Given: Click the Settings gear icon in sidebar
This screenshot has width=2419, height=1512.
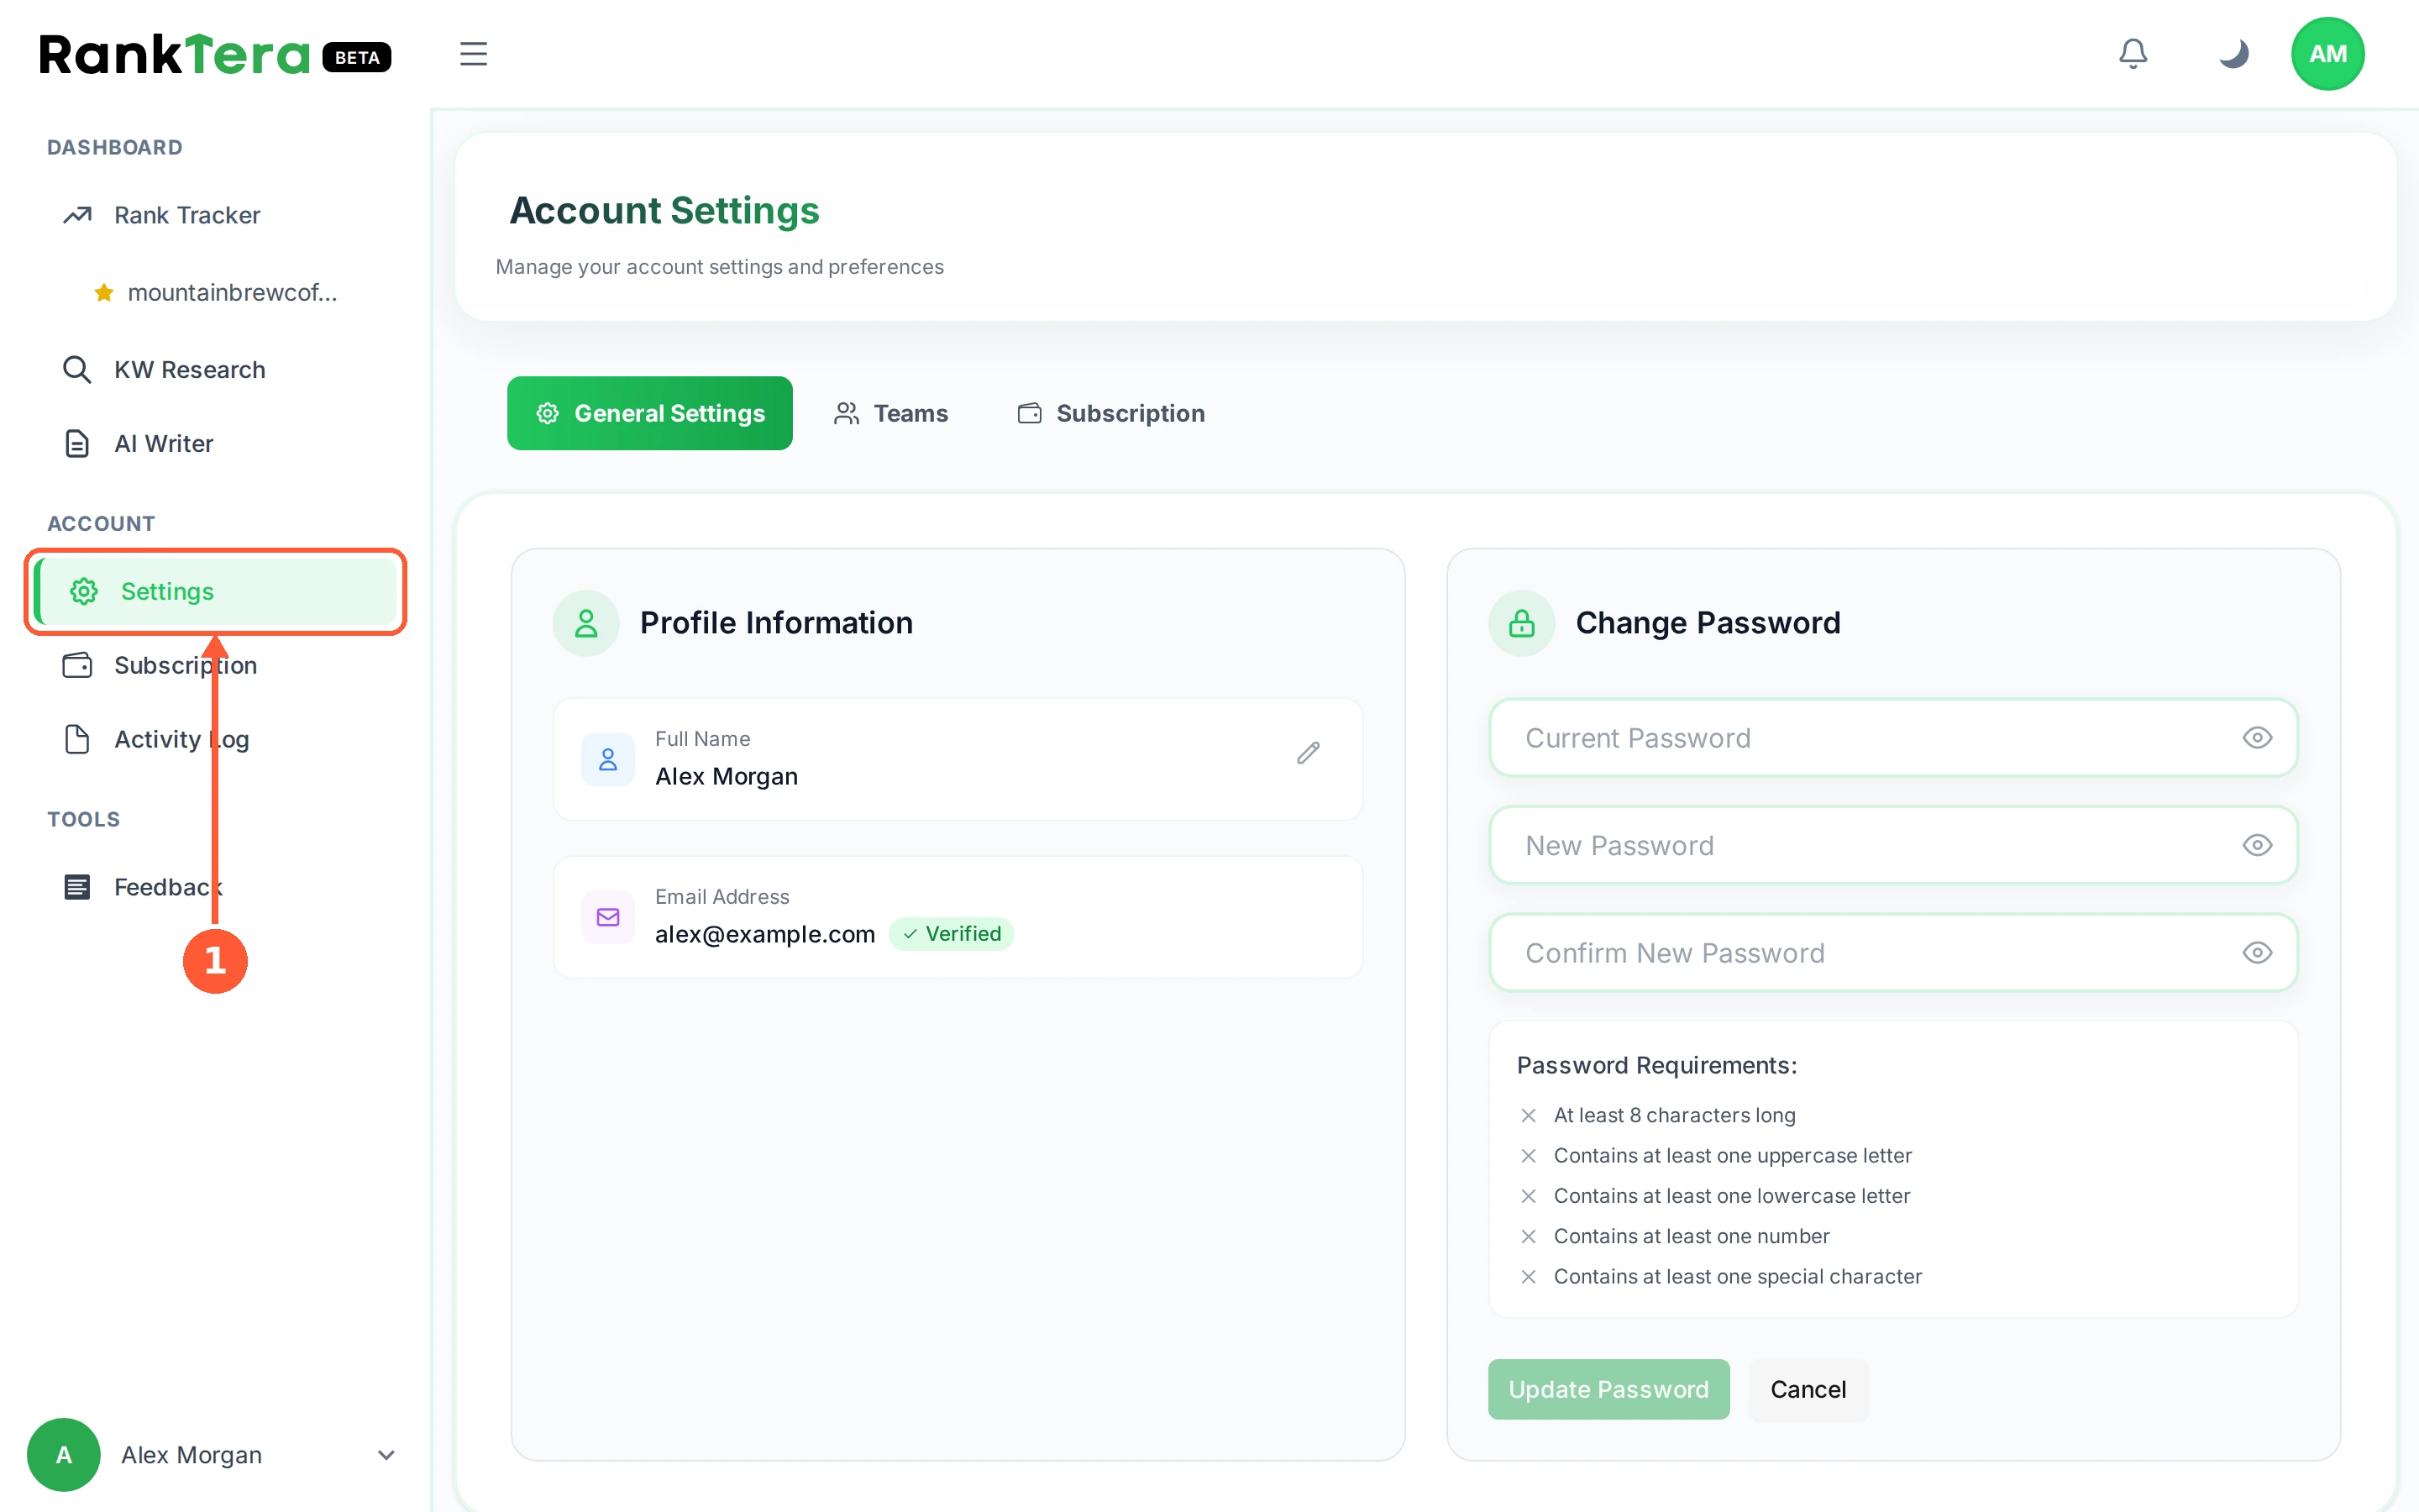Looking at the screenshot, I should point(84,591).
